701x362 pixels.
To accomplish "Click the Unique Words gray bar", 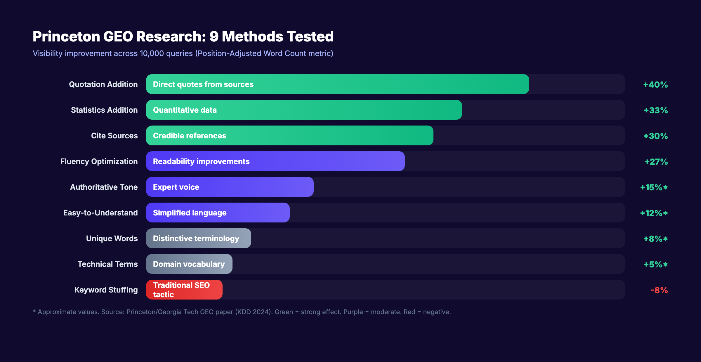I will (x=198, y=238).
